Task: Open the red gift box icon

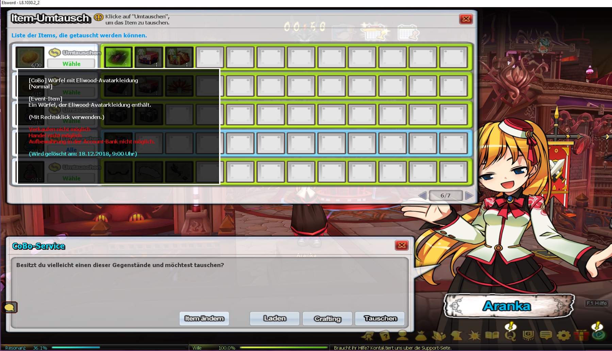Action: click(x=581, y=336)
